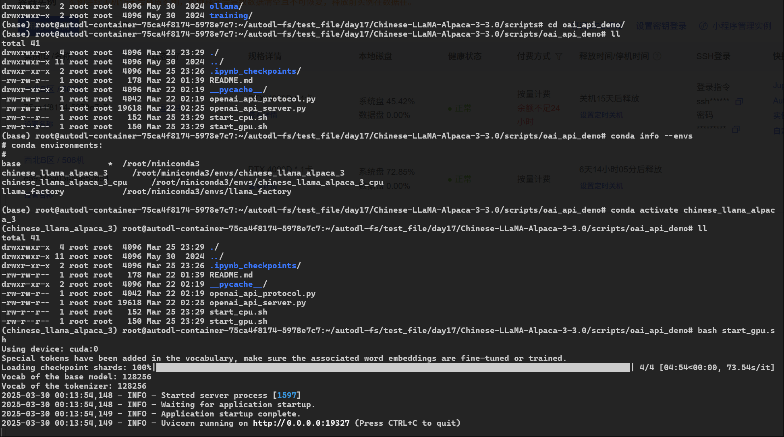Viewport: 784px width, 437px height.
Task: Click second 设置定时关机 link below
Action: 601,186
